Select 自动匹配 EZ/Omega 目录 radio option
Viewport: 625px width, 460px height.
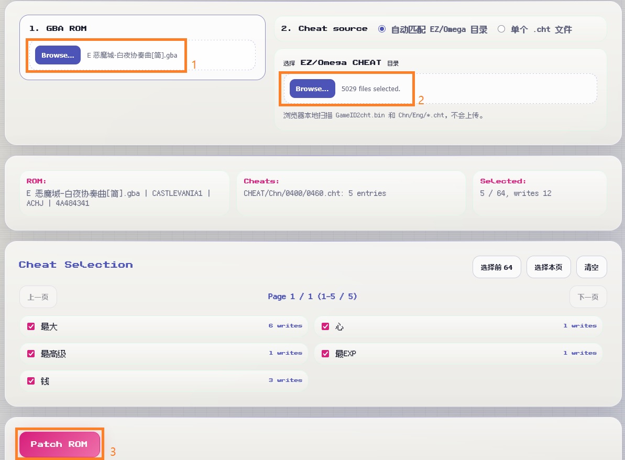click(382, 29)
